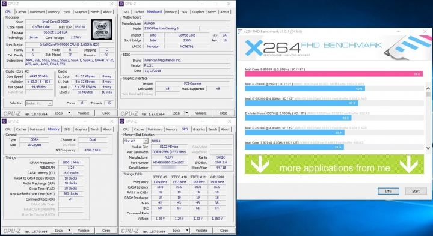The image size is (433, 236).
Task: Click Core Voltage value 1.376 V
Action: [x=76, y=37]
